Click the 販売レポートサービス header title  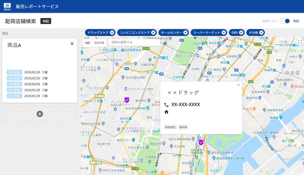[37, 7]
